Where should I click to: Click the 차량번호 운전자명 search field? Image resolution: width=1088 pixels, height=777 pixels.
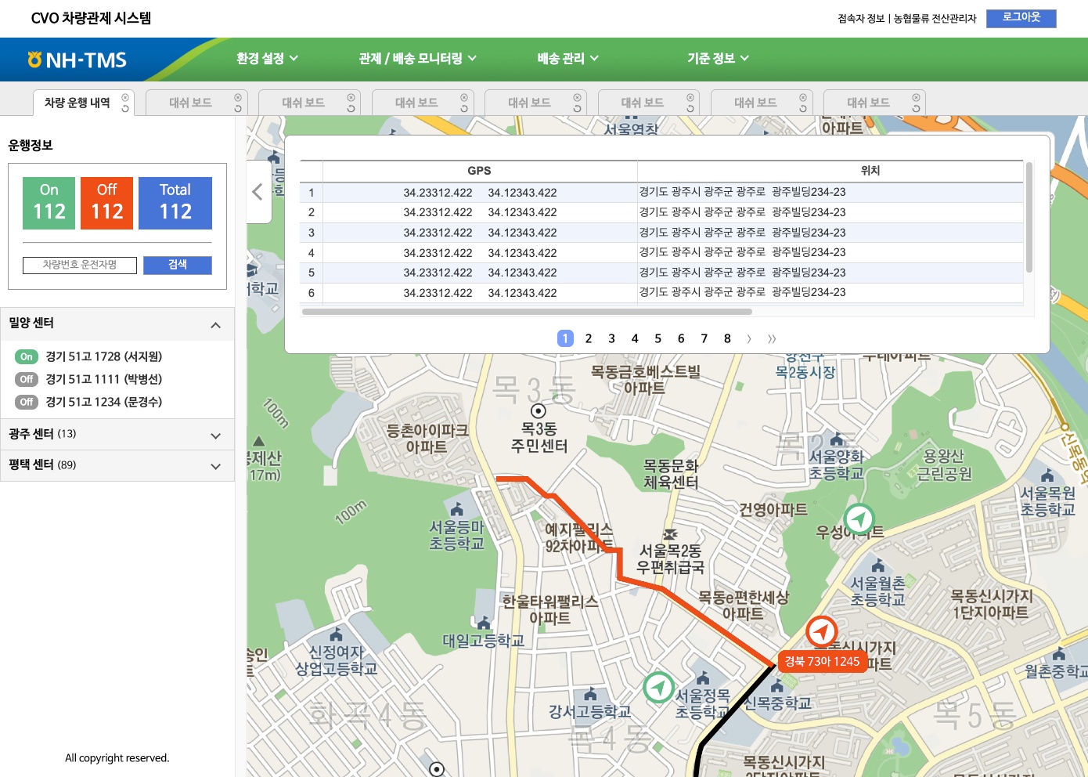click(80, 265)
